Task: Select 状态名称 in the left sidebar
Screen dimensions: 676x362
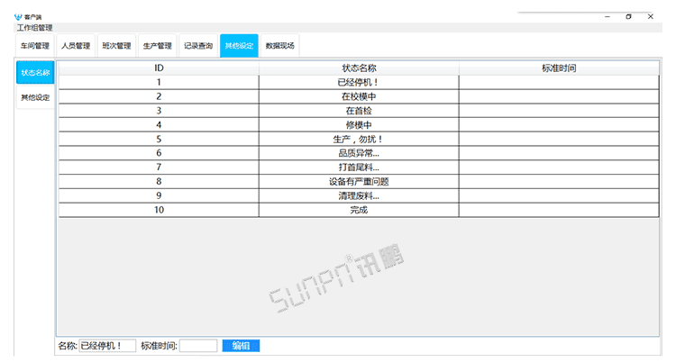Action: [x=35, y=72]
